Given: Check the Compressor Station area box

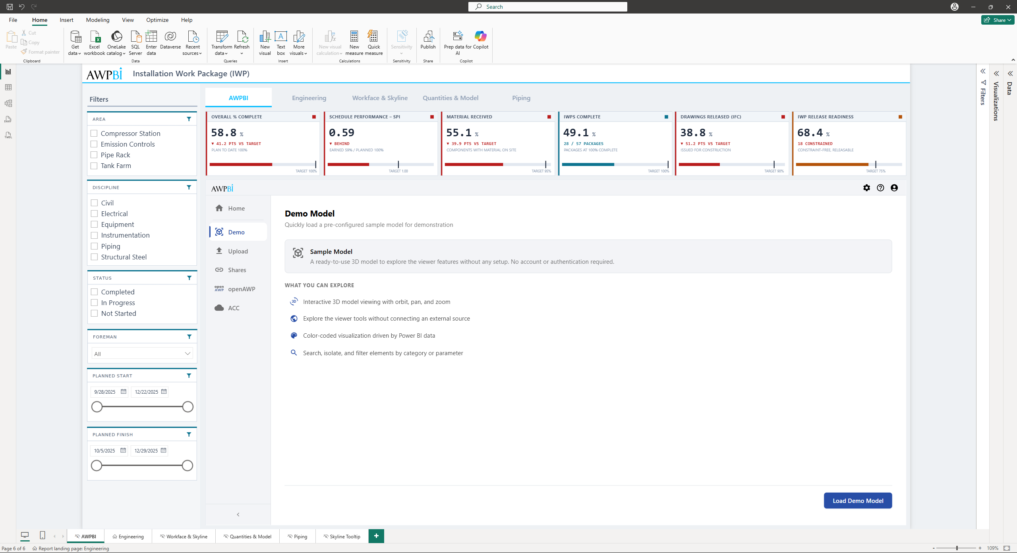Looking at the screenshot, I should (94, 133).
